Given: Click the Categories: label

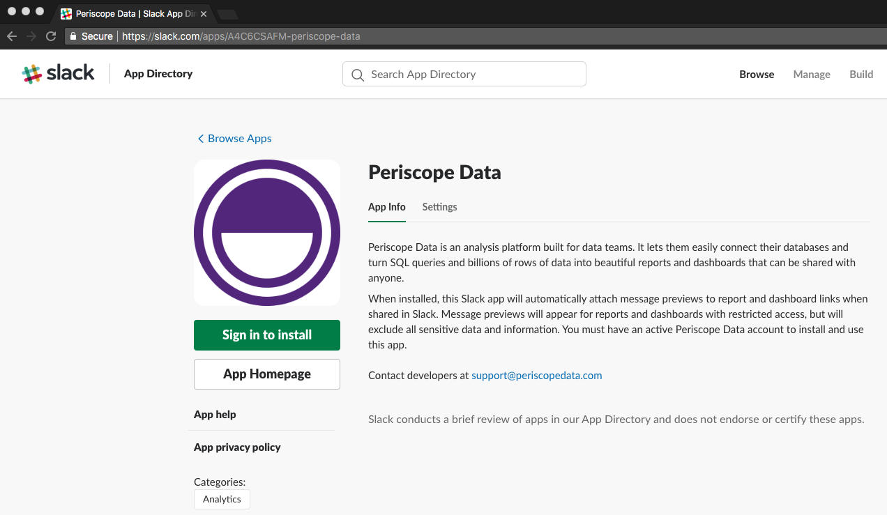Looking at the screenshot, I should coord(220,482).
